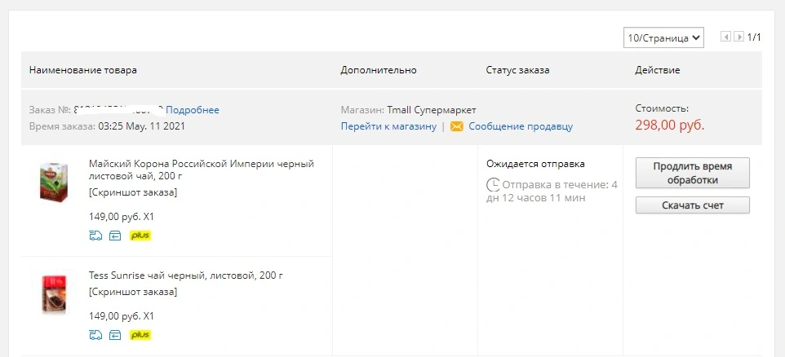This screenshot has width=785, height=357.
Task: Click the 1/1 page indicator
Action: point(754,37)
